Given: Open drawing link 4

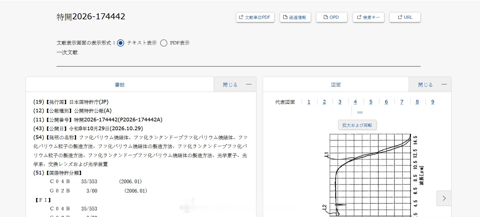Looking at the screenshot, I should tap(355, 102).
